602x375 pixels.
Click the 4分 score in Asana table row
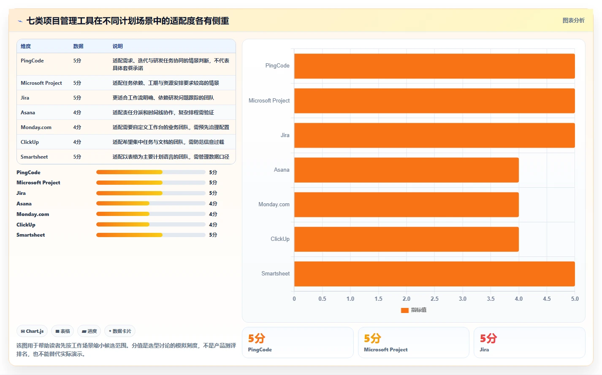click(x=77, y=113)
